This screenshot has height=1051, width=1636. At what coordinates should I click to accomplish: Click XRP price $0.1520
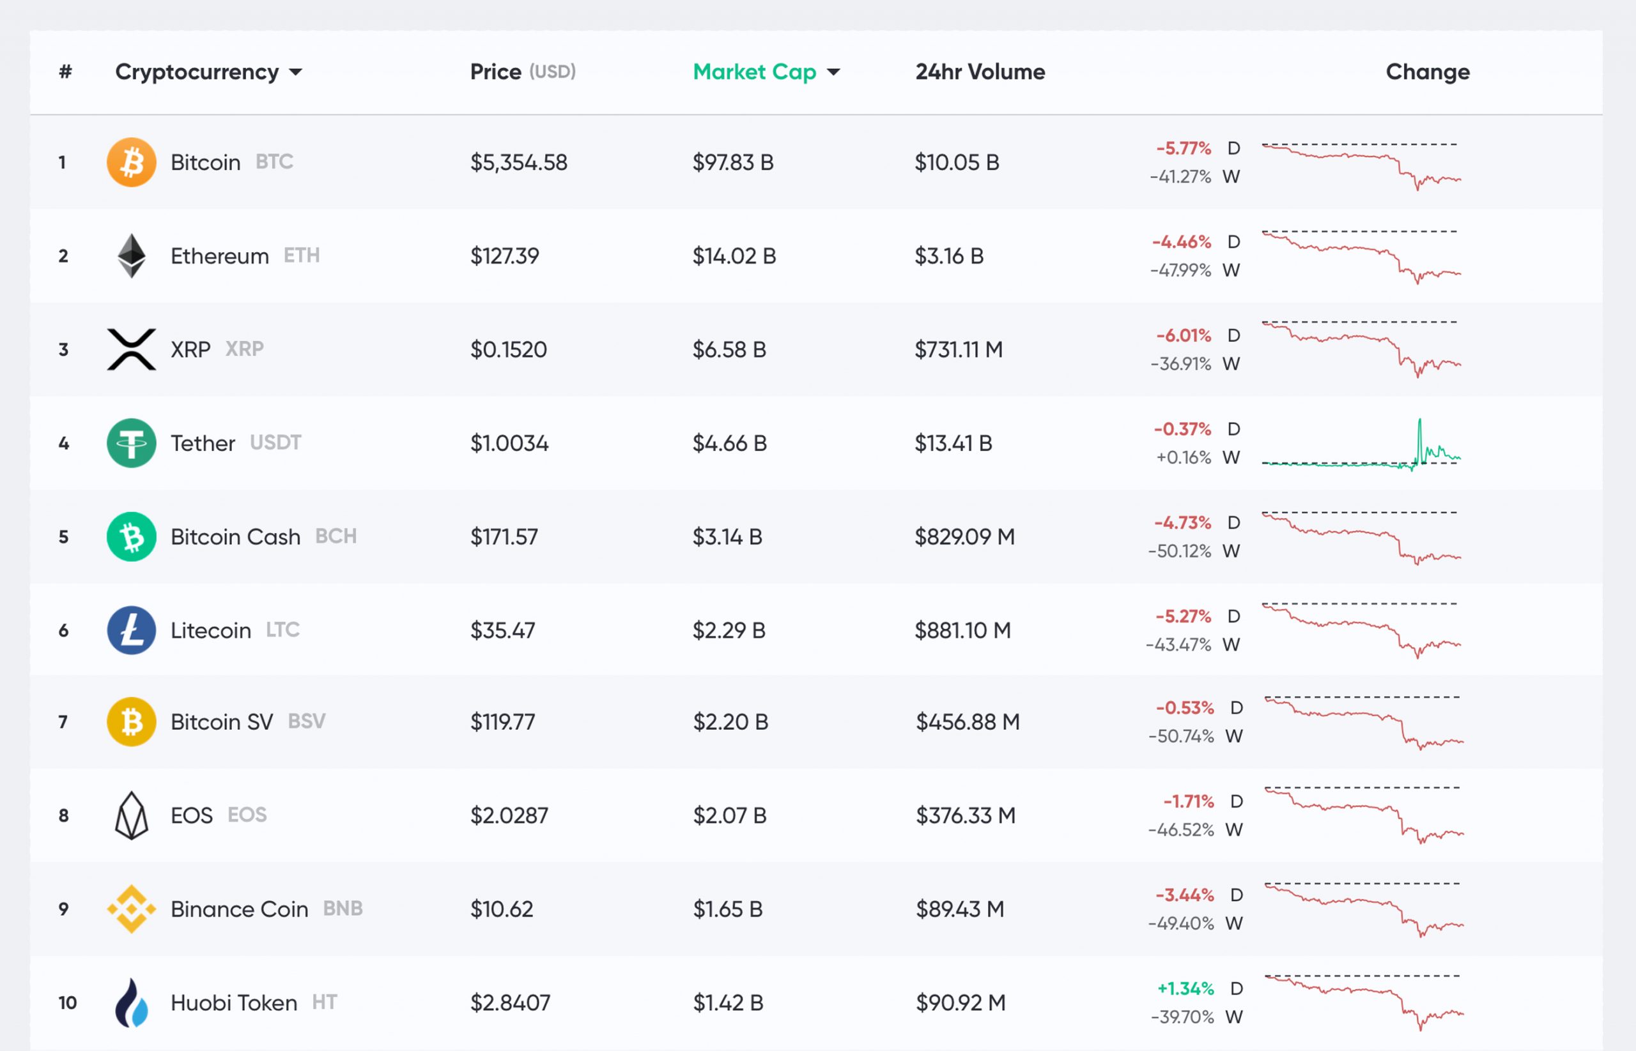[508, 349]
